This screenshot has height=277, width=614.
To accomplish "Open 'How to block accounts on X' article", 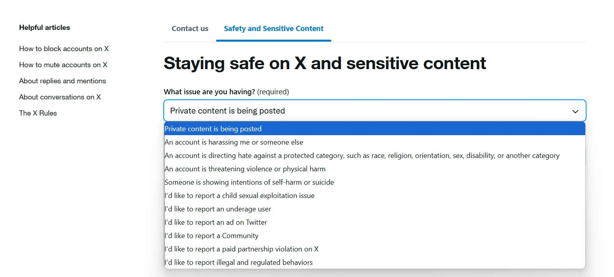I will tap(64, 49).
